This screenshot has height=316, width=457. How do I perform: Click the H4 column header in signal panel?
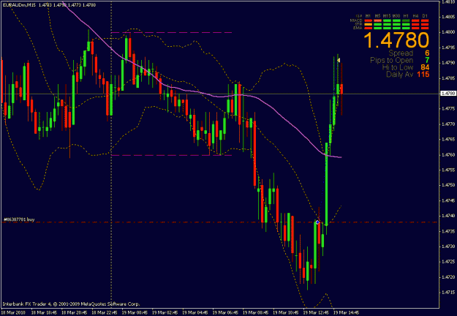pos(415,16)
